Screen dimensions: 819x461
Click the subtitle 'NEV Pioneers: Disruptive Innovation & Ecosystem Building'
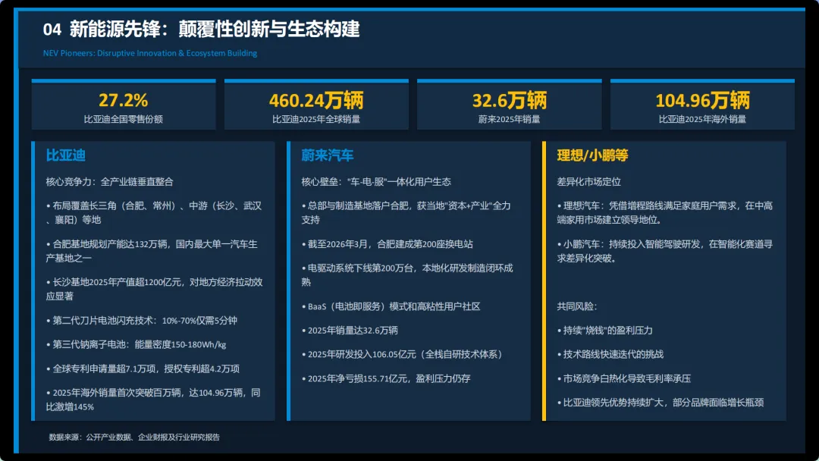tap(150, 53)
